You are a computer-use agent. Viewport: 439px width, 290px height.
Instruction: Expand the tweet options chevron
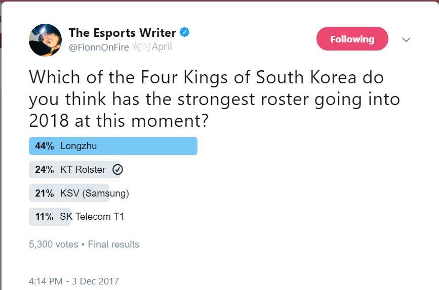tap(406, 40)
